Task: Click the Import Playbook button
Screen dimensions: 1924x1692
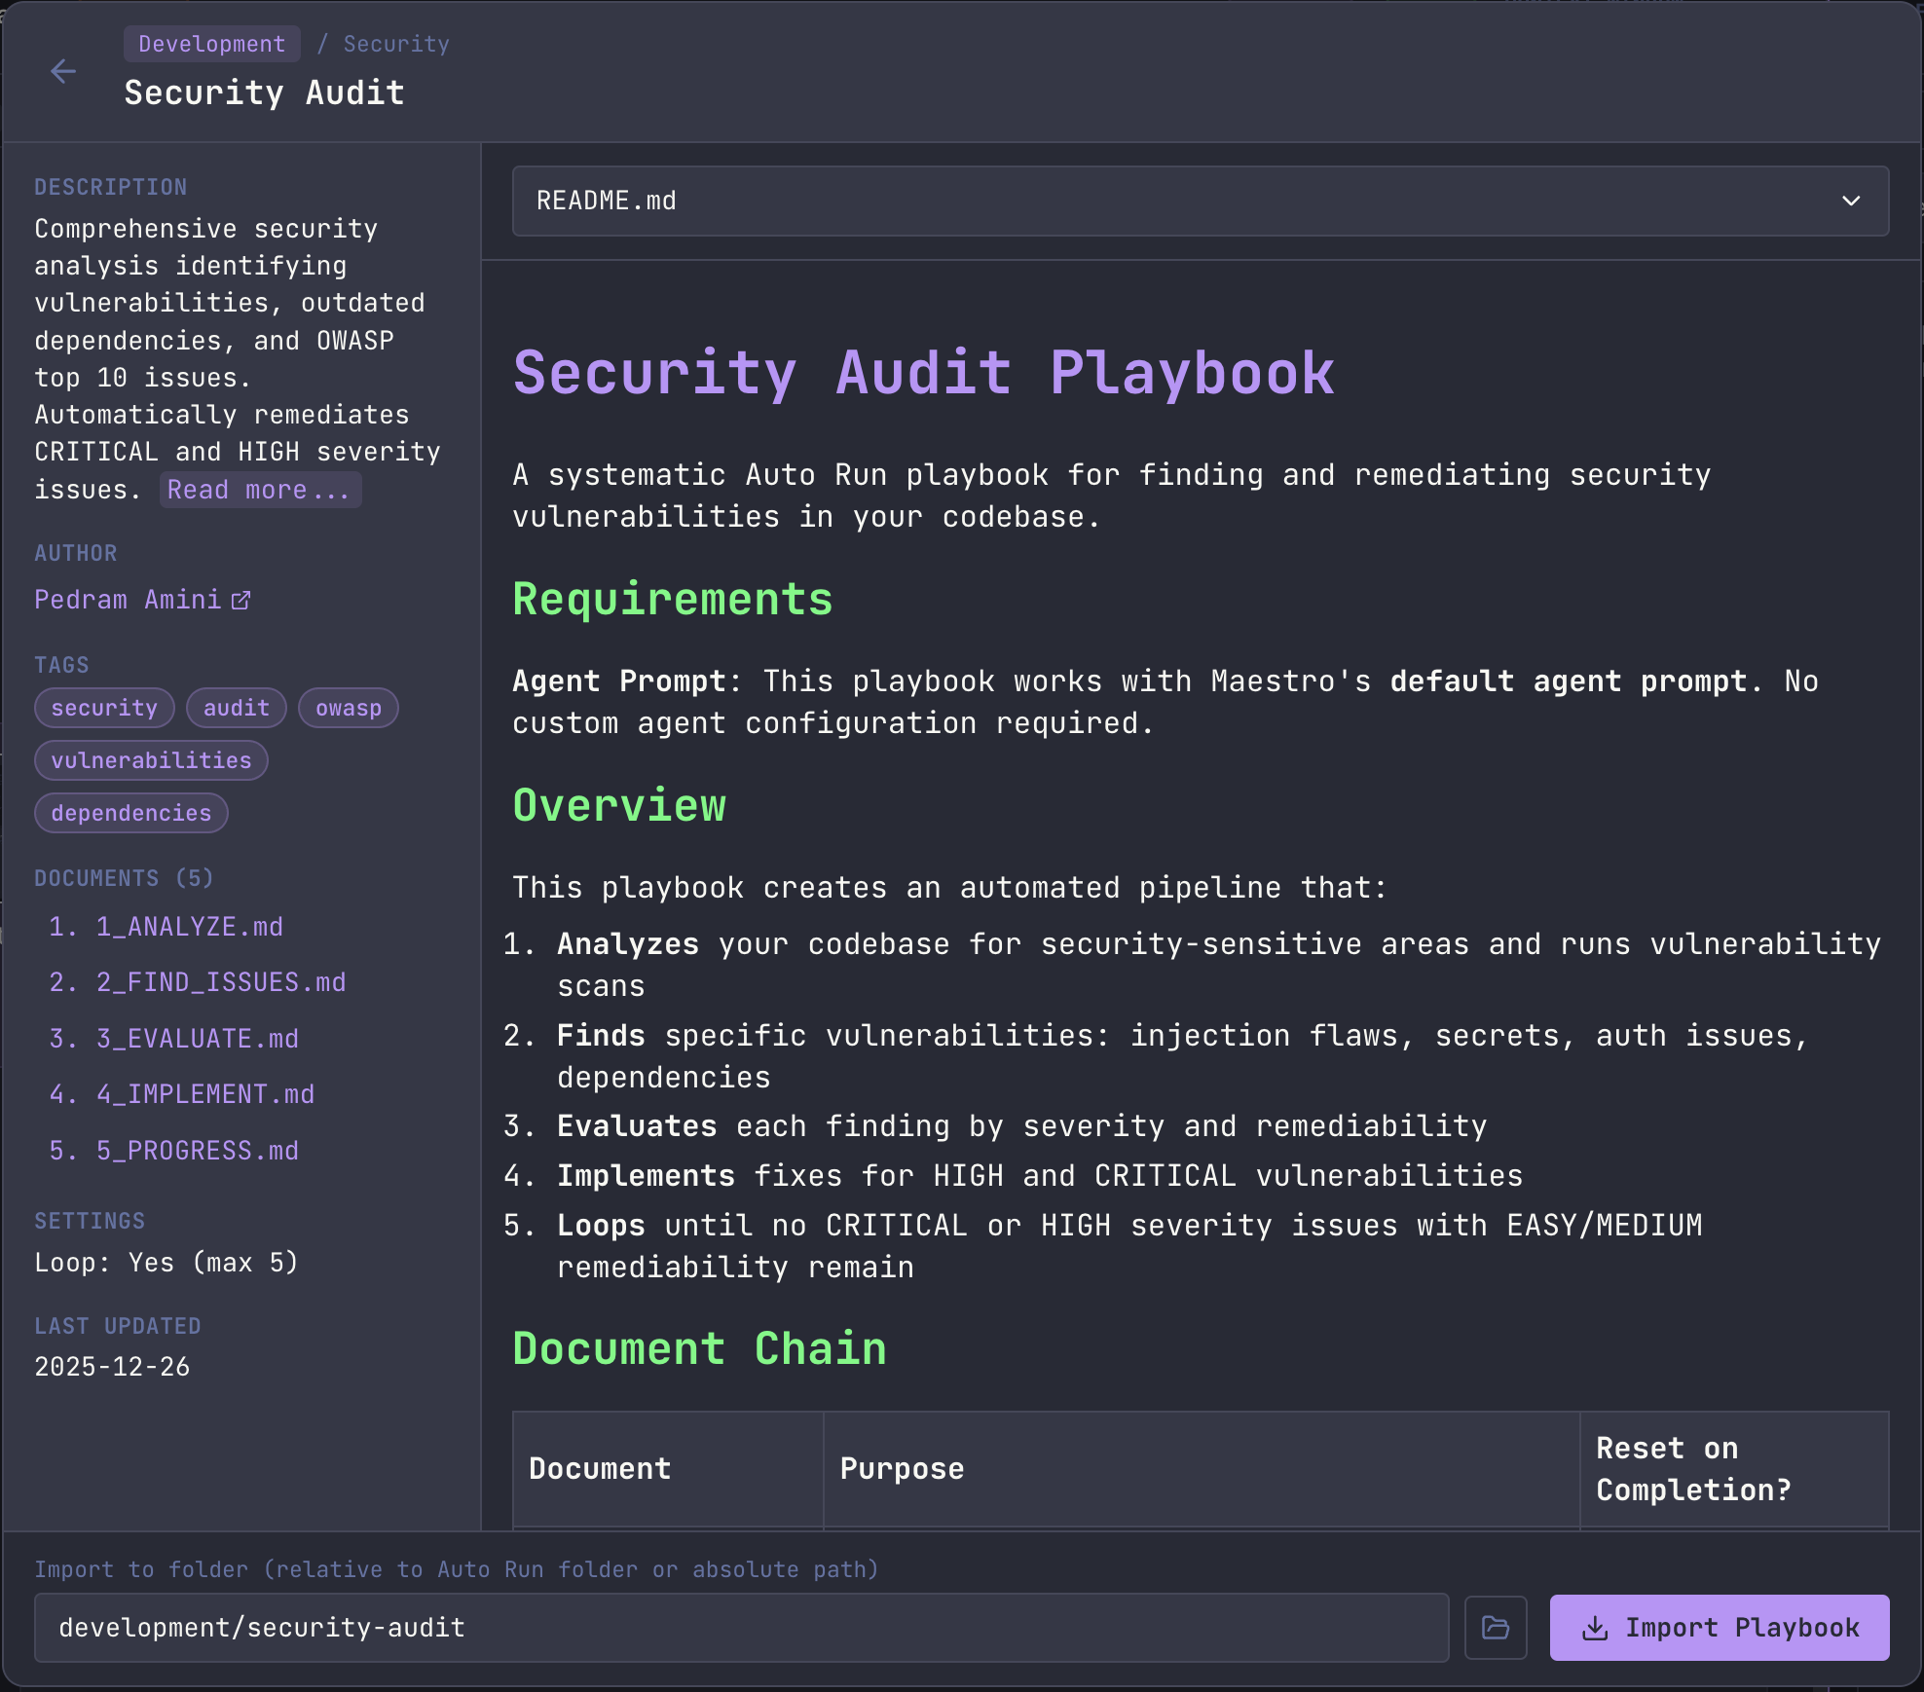Action: [x=1720, y=1627]
